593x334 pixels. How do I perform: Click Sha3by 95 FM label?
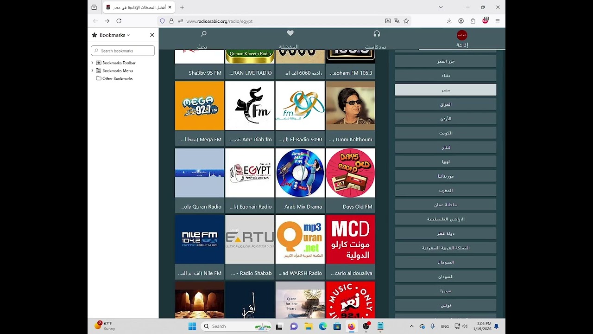[205, 73]
